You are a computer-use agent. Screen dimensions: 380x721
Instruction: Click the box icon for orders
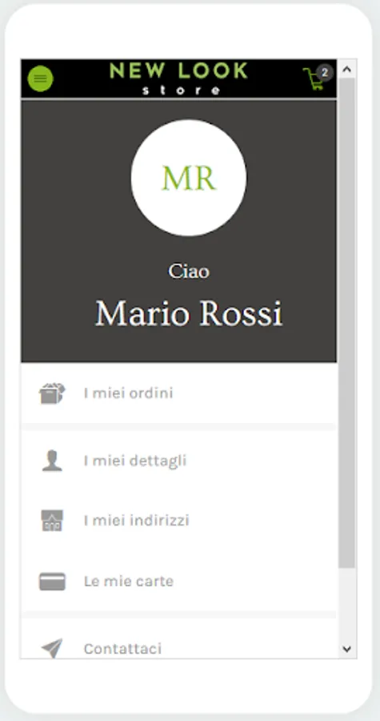pyautogui.click(x=52, y=393)
